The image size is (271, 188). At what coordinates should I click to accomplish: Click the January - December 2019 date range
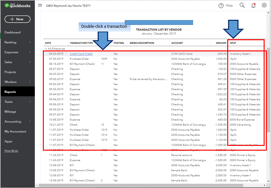tap(159, 34)
